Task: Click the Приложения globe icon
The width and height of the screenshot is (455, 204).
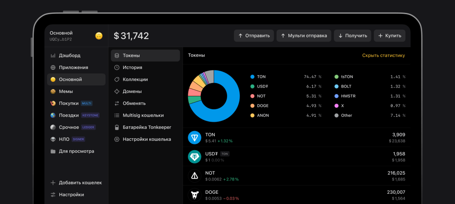Action: (53, 67)
